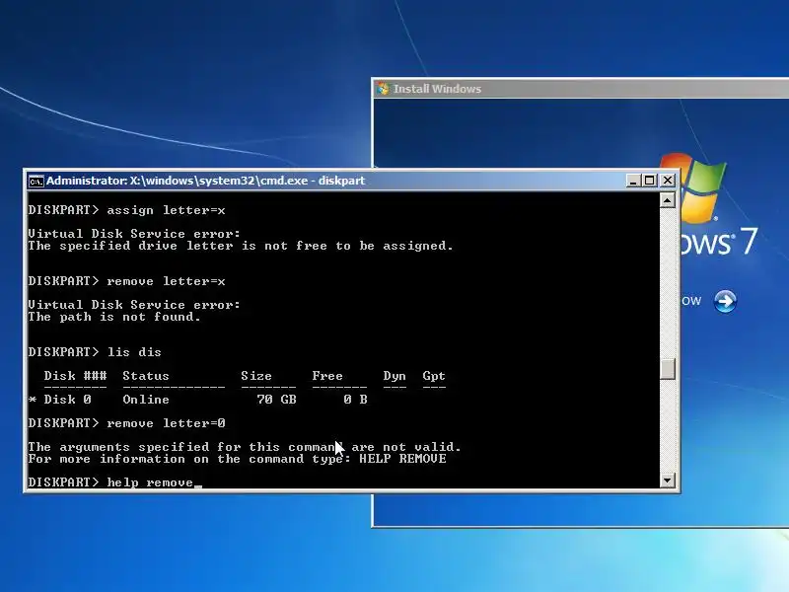The height and width of the screenshot is (592, 789).
Task: Click the 'Disk ###' column header
Action: tap(76, 376)
